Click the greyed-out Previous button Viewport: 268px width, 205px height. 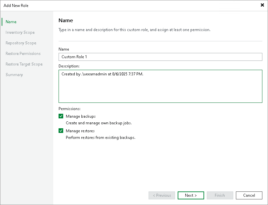pos(162,195)
